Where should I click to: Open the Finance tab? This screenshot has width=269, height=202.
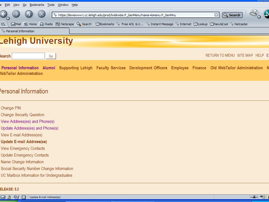(199, 68)
